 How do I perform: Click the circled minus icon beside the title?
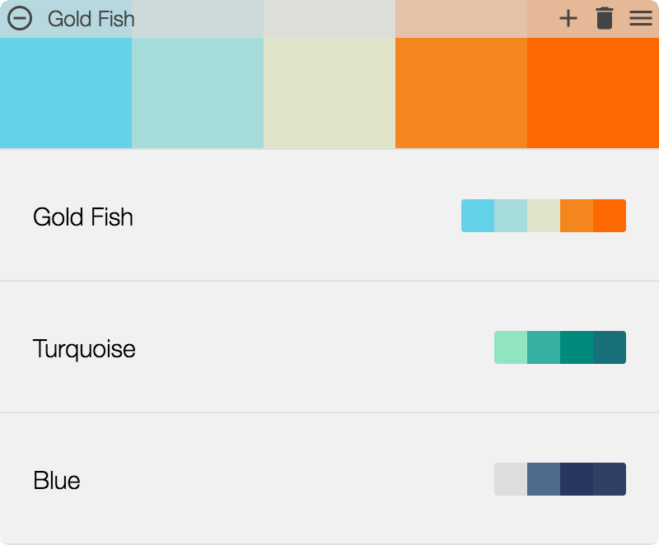(19, 18)
